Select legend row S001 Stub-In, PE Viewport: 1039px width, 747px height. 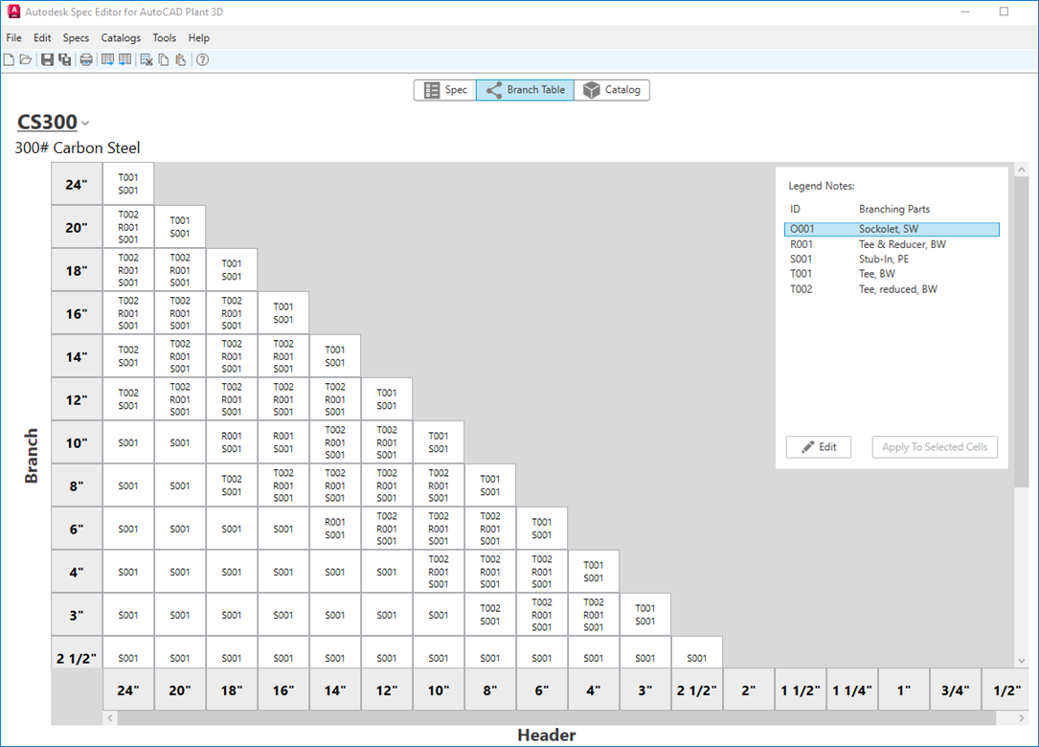click(892, 260)
